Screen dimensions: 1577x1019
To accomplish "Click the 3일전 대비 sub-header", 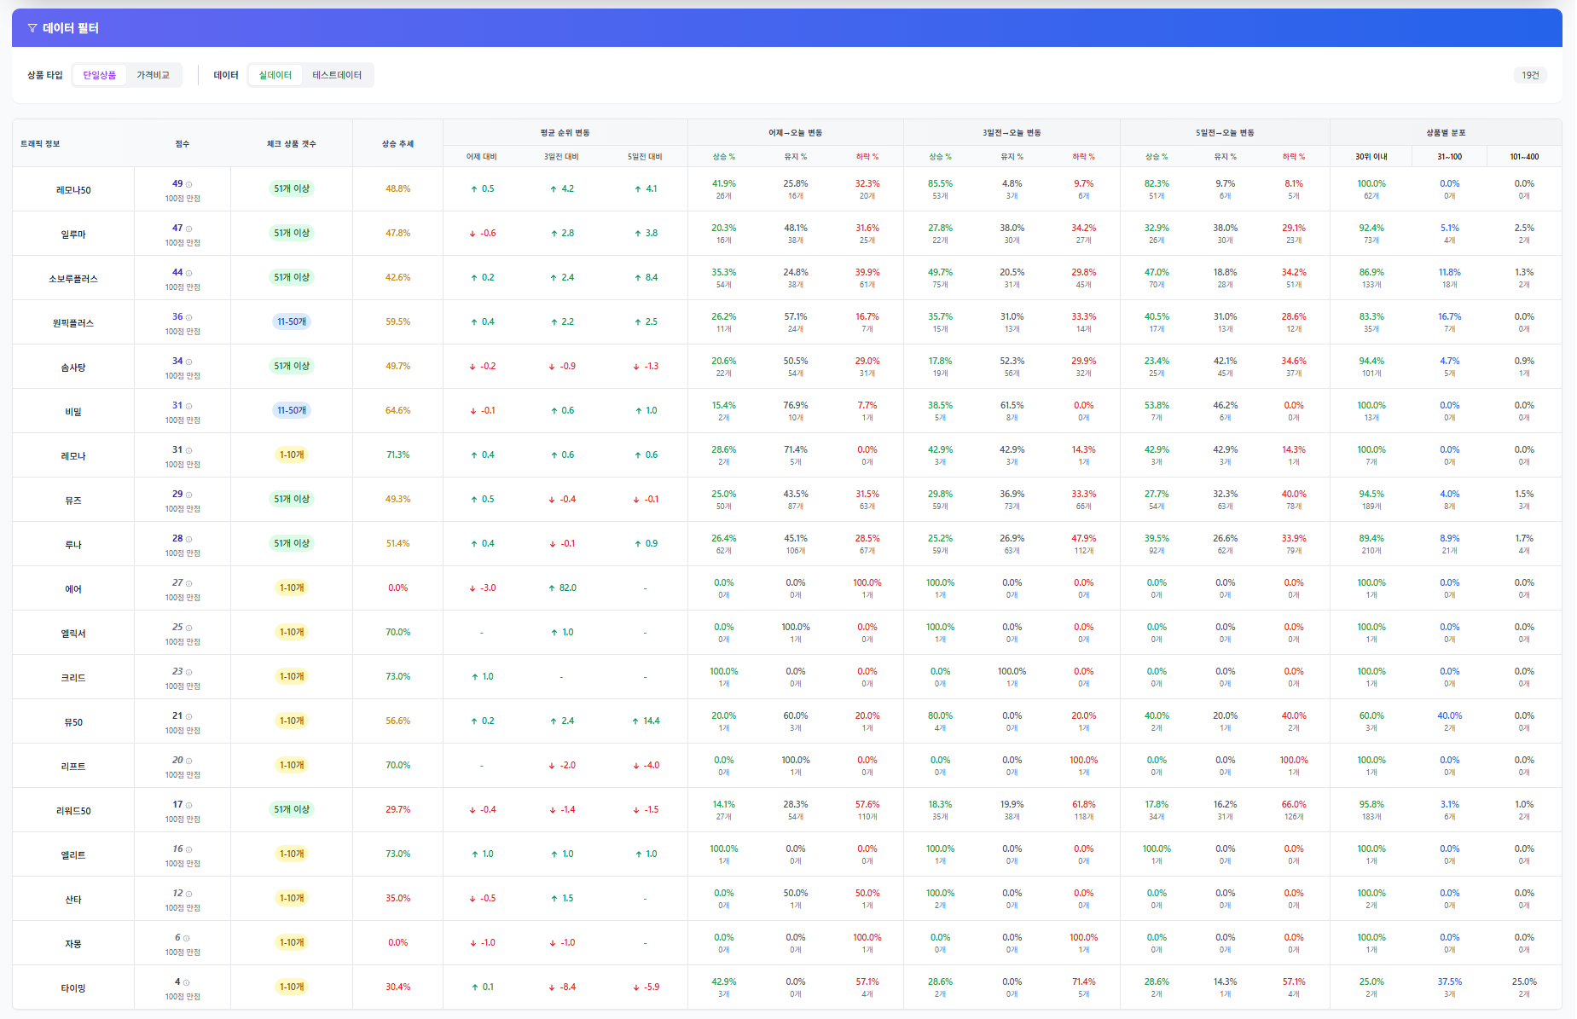I will pos(561,156).
